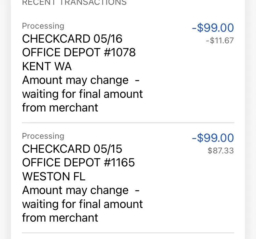Tap the -$11.67 running balance
Image resolution: width=256 pixels, height=239 pixels.
pyautogui.click(x=220, y=41)
